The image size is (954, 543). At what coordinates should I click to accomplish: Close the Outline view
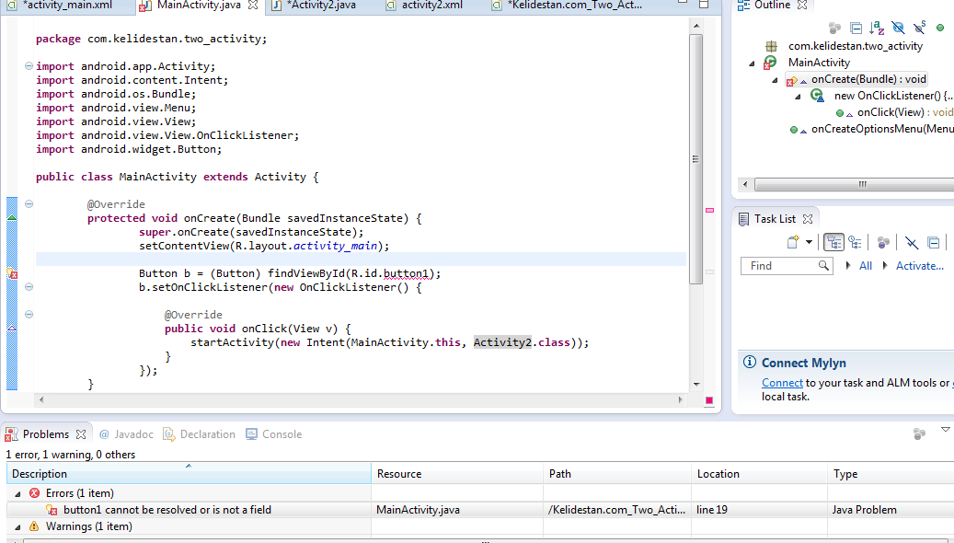pyautogui.click(x=802, y=6)
